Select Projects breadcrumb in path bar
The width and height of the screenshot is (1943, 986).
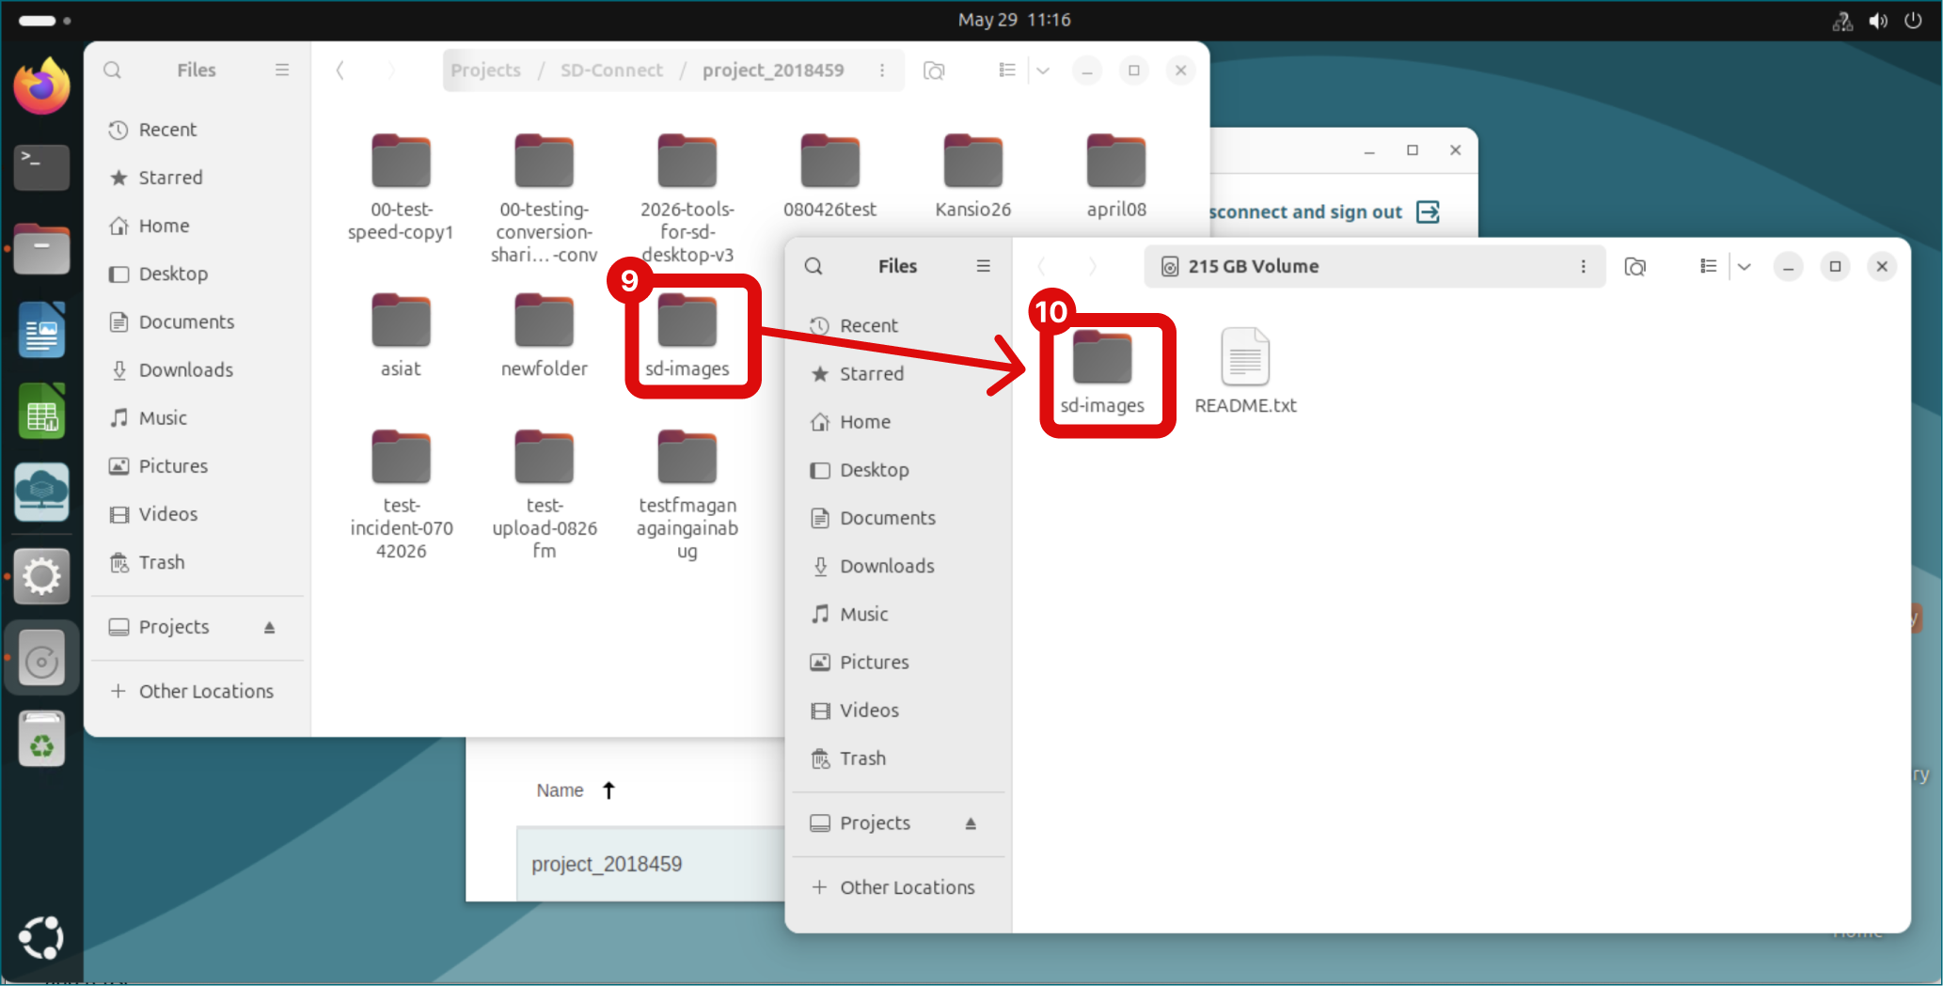(x=485, y=70)
